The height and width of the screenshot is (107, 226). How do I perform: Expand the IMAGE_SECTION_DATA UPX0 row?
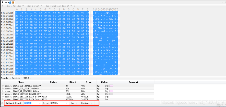(3, 97)
